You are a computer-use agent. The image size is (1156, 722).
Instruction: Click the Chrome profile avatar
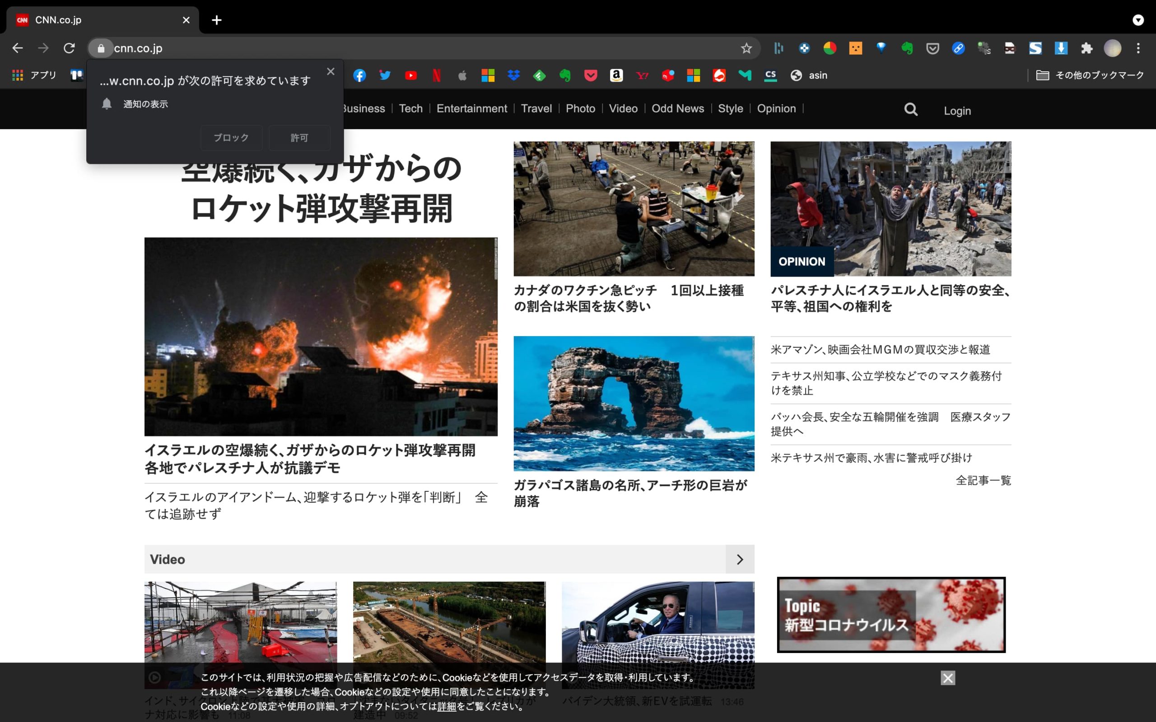pos(1113,48)
